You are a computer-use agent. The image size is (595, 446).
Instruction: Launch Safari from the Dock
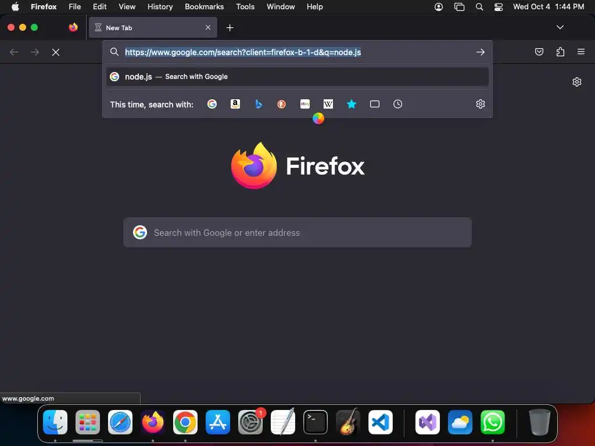click(x=120, y=422)
